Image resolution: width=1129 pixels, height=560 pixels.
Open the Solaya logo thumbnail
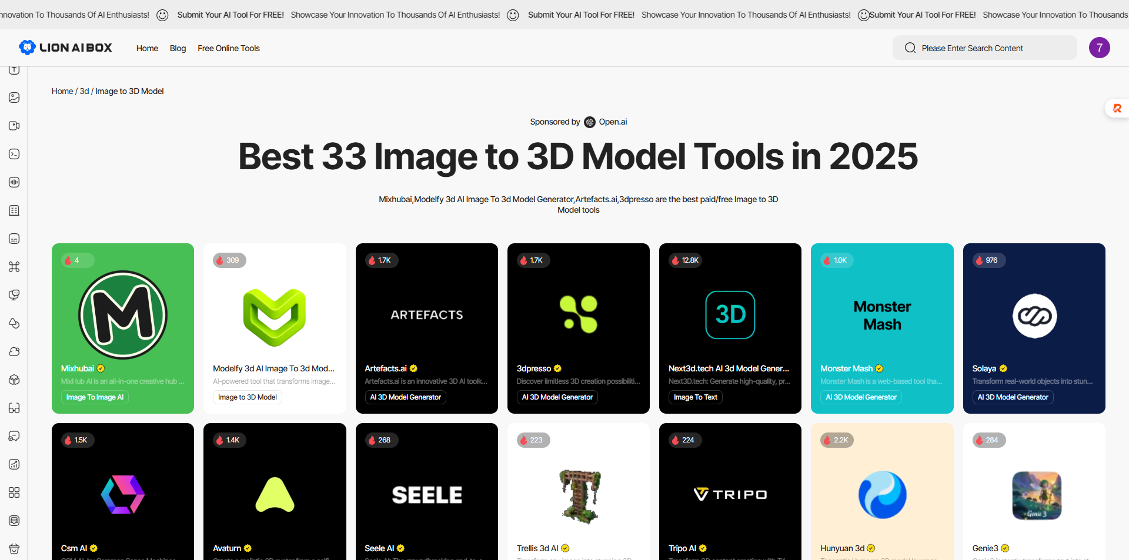point(1034,316)
